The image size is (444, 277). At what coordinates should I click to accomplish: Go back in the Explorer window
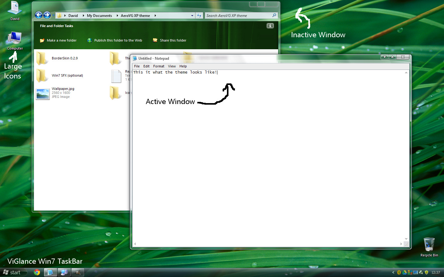(39, 15)
